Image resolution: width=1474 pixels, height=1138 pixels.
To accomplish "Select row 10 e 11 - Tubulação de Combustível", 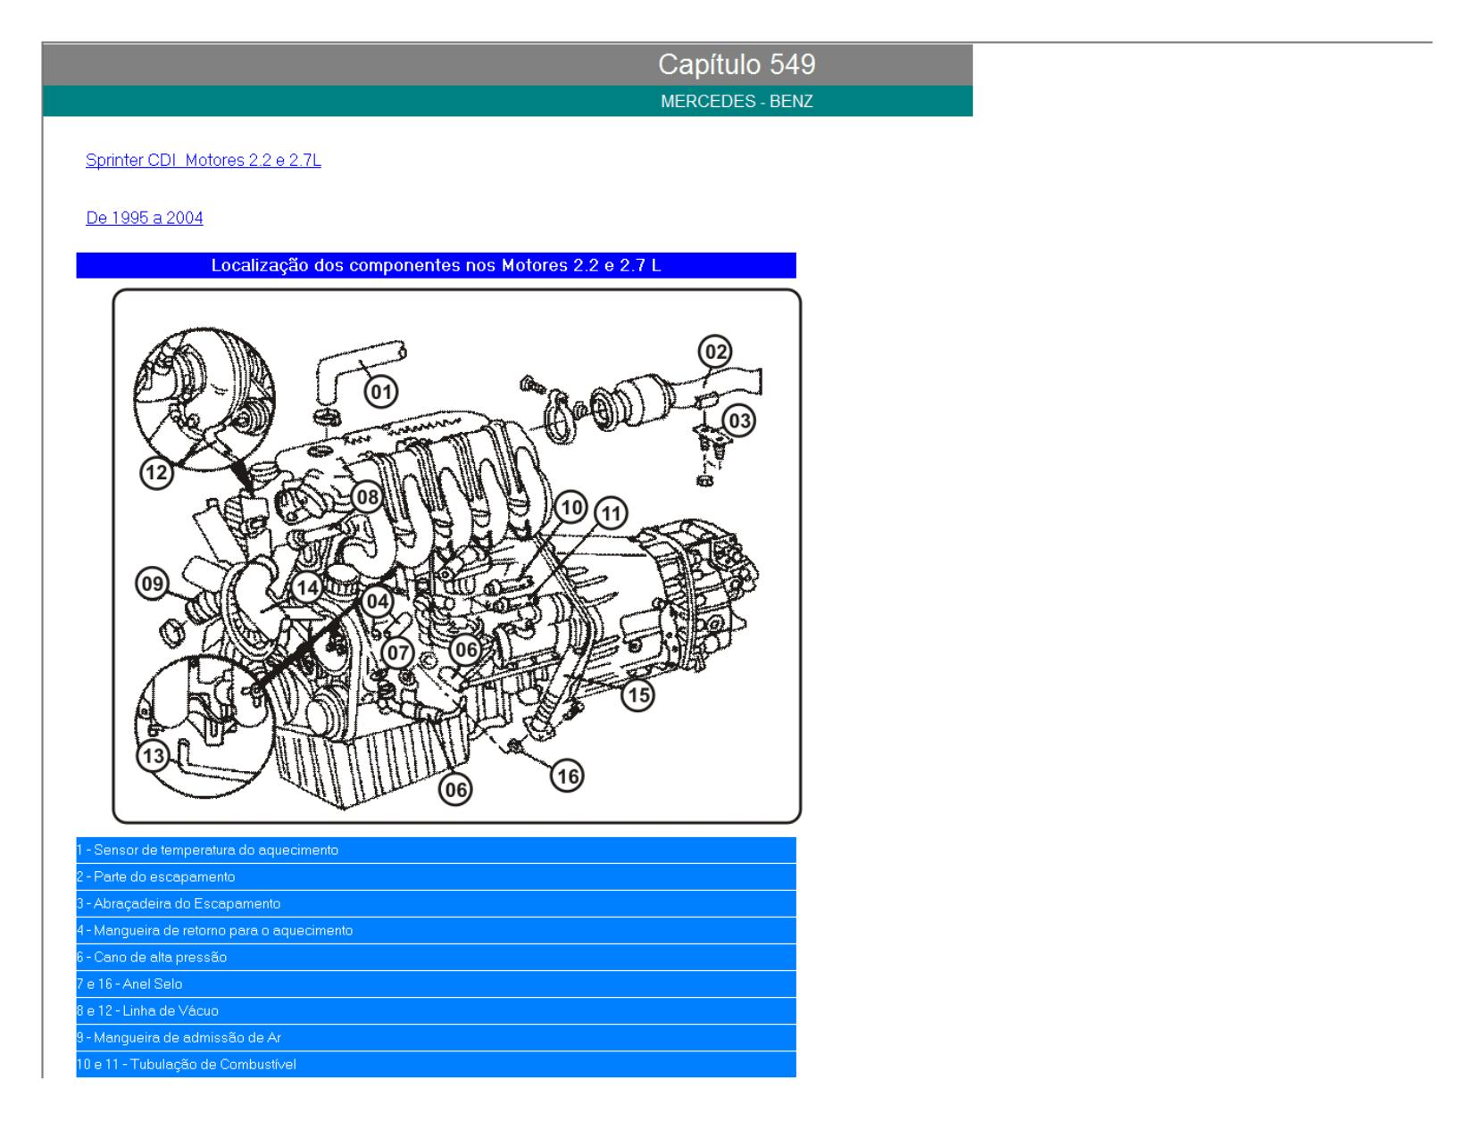I will point(436,1064).
